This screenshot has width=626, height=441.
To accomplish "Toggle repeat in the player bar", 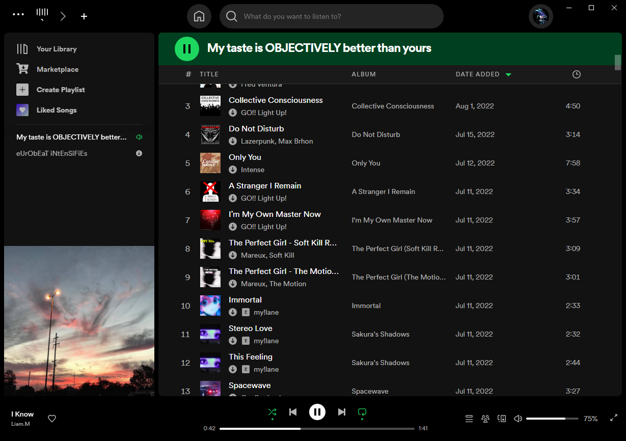I will (362, 412).
